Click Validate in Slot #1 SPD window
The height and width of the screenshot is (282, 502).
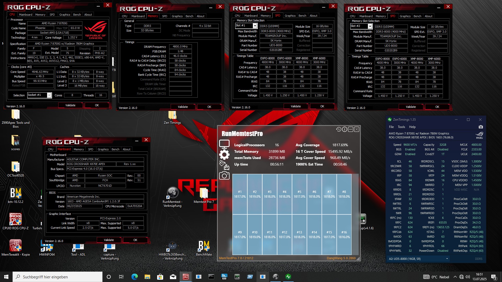296,106
